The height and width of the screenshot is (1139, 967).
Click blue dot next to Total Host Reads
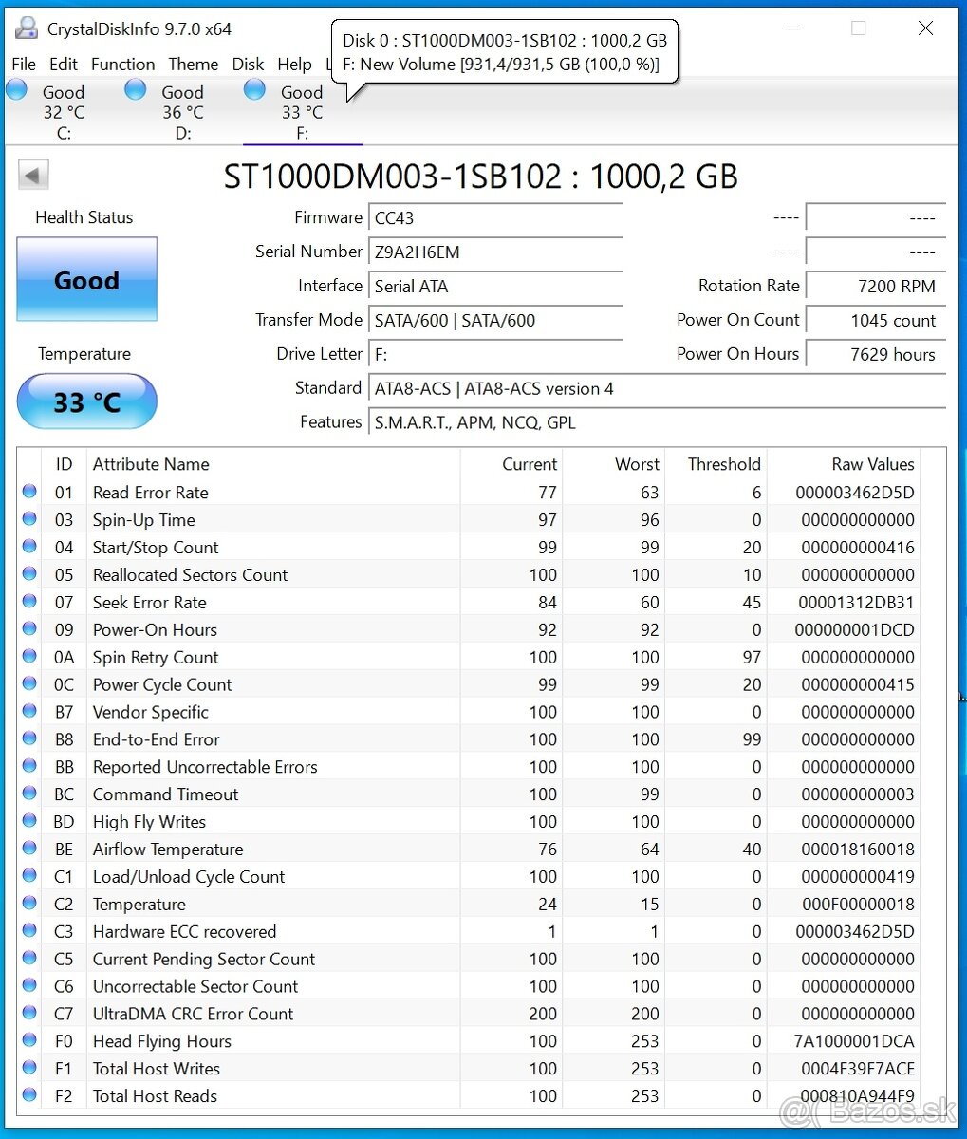(x=28, y=1094)
